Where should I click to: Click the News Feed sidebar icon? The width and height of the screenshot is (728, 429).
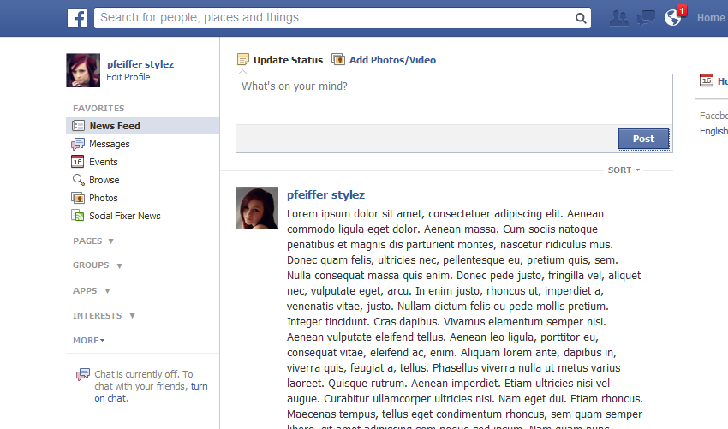coord(78,126)
